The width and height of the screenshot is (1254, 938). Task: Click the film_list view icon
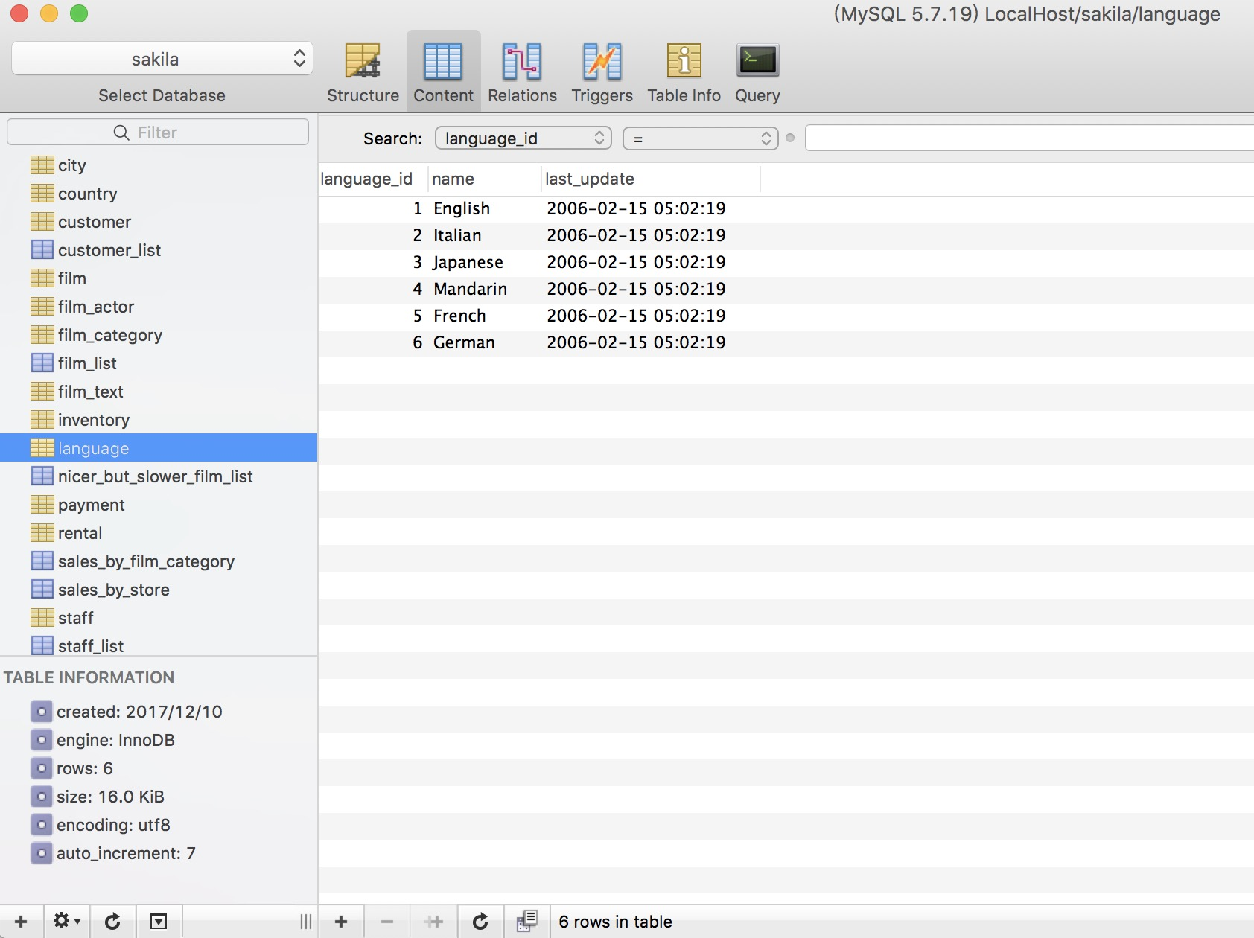pos(42,363)
